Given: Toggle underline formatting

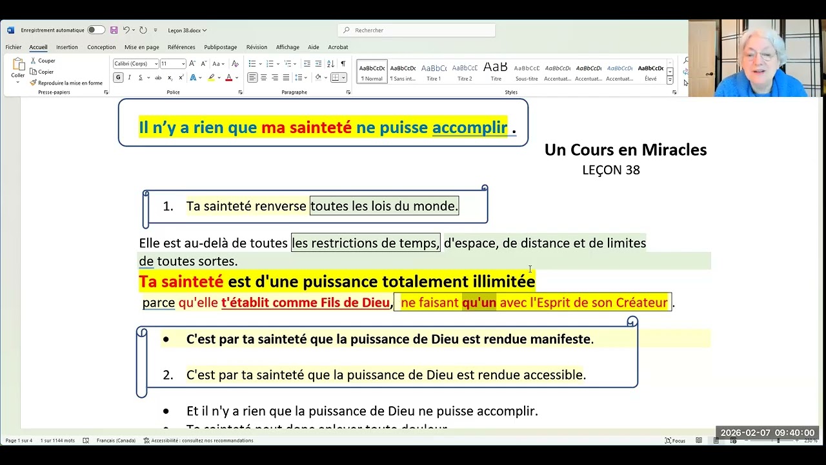Looking at the screenshot, I should click(x=139, y=77).
